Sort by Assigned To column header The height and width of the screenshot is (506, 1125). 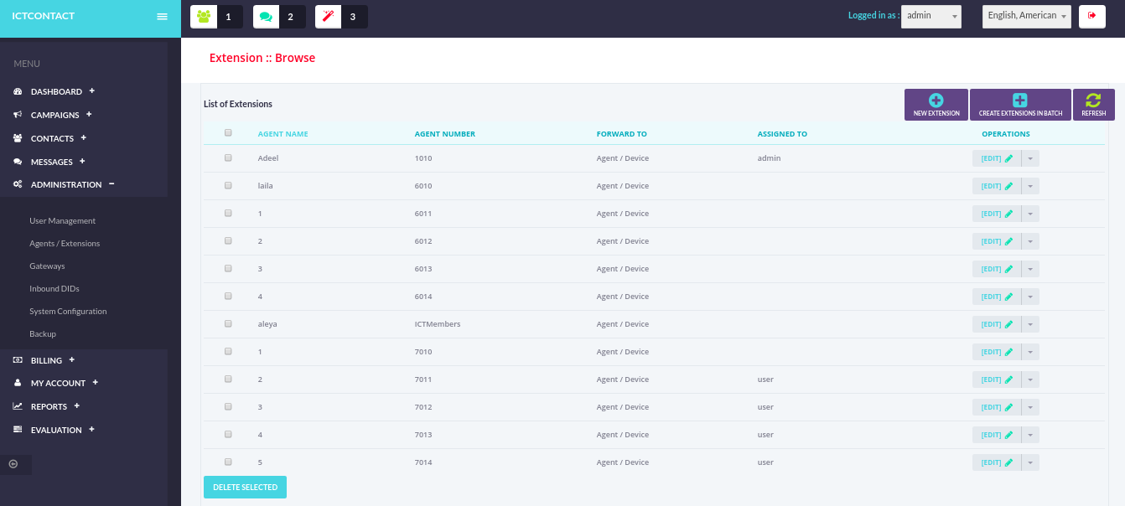782,134
